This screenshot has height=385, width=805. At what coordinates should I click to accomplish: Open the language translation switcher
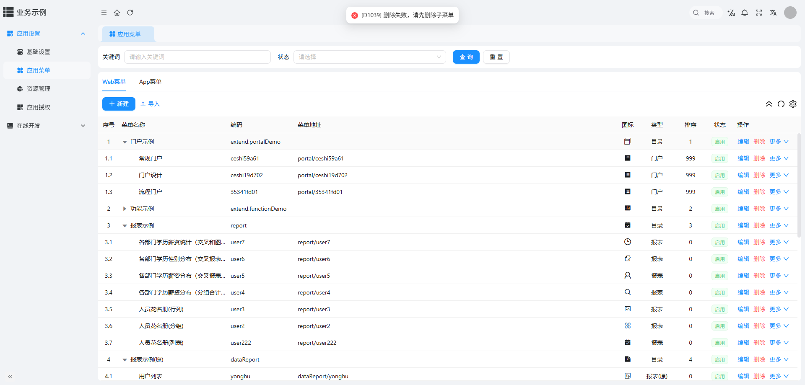pos(773,13)
